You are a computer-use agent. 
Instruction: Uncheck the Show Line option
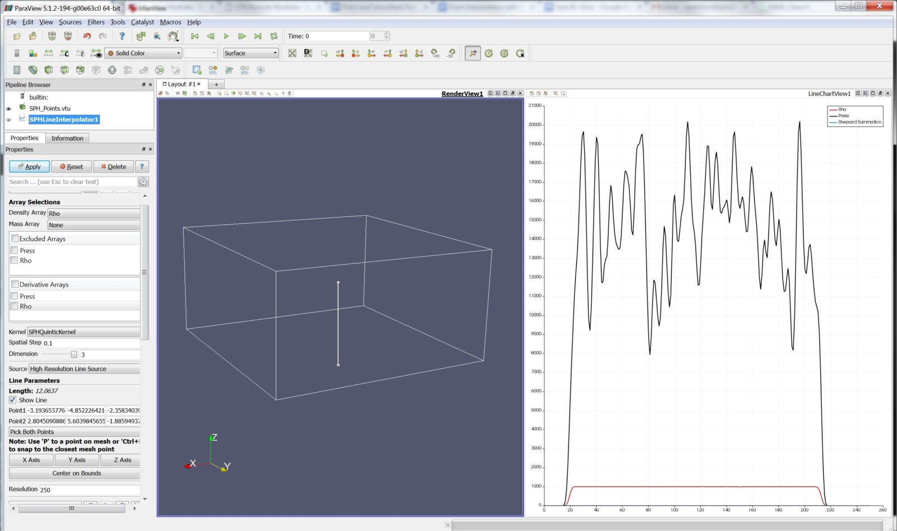pos(12,400)
